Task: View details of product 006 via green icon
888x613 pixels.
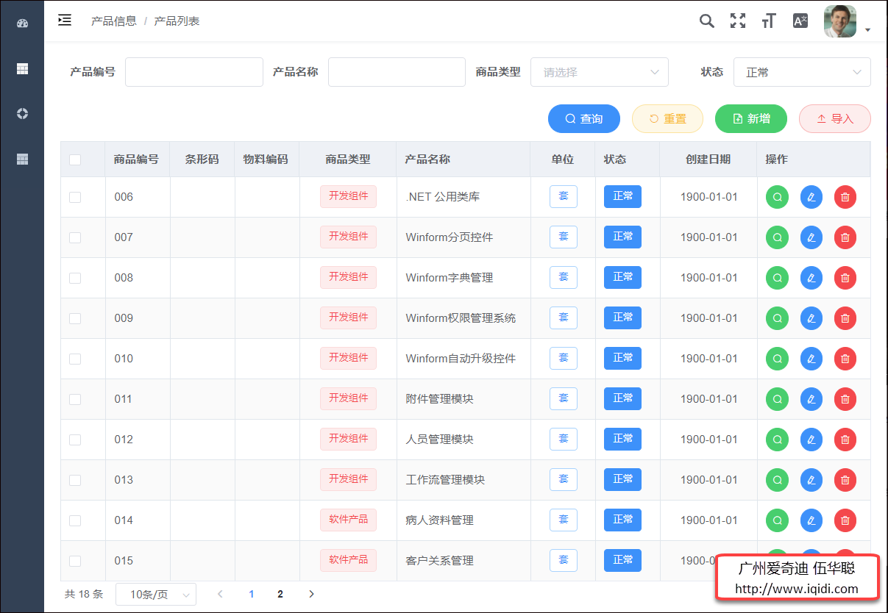Action: [777, 196]
